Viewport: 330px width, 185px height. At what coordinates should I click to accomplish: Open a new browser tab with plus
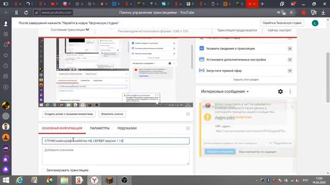pyautogui.click(x=262, y=4)
